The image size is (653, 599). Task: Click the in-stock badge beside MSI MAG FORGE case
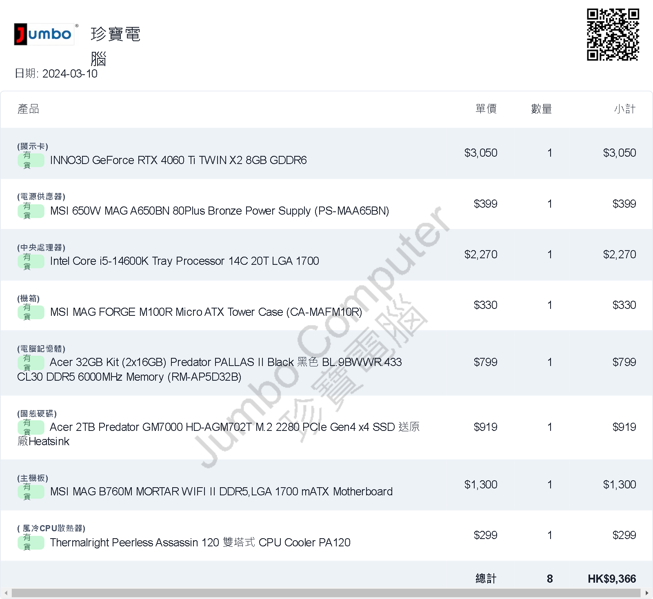coord(31,312)
